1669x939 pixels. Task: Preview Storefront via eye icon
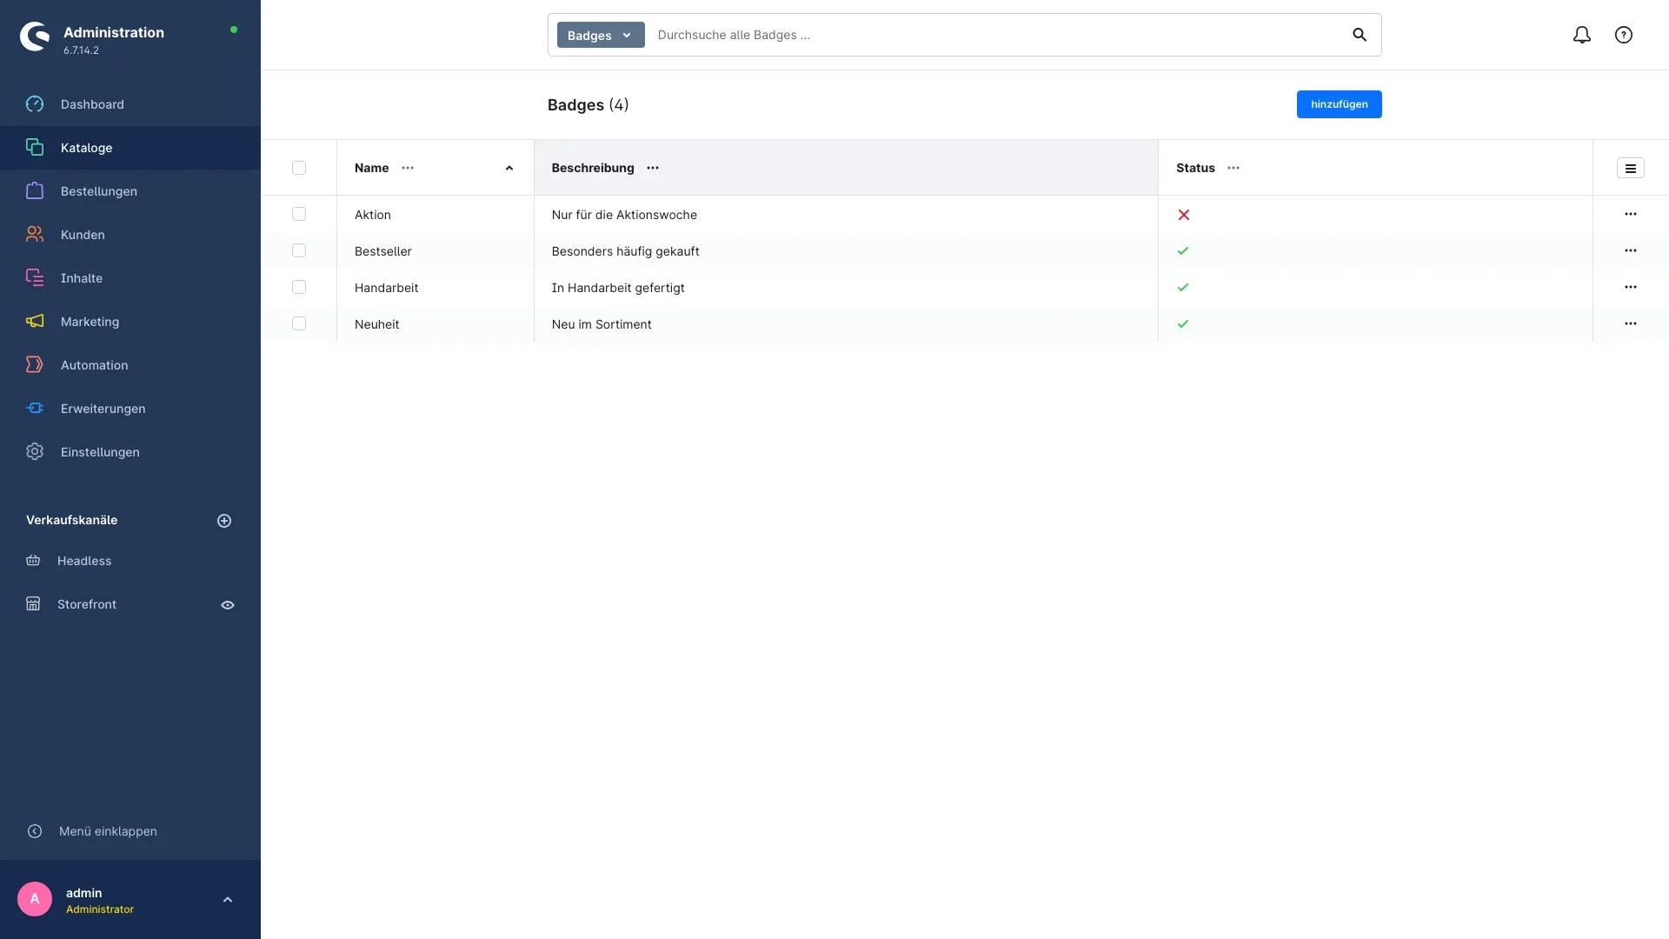[x=228, y=605]
